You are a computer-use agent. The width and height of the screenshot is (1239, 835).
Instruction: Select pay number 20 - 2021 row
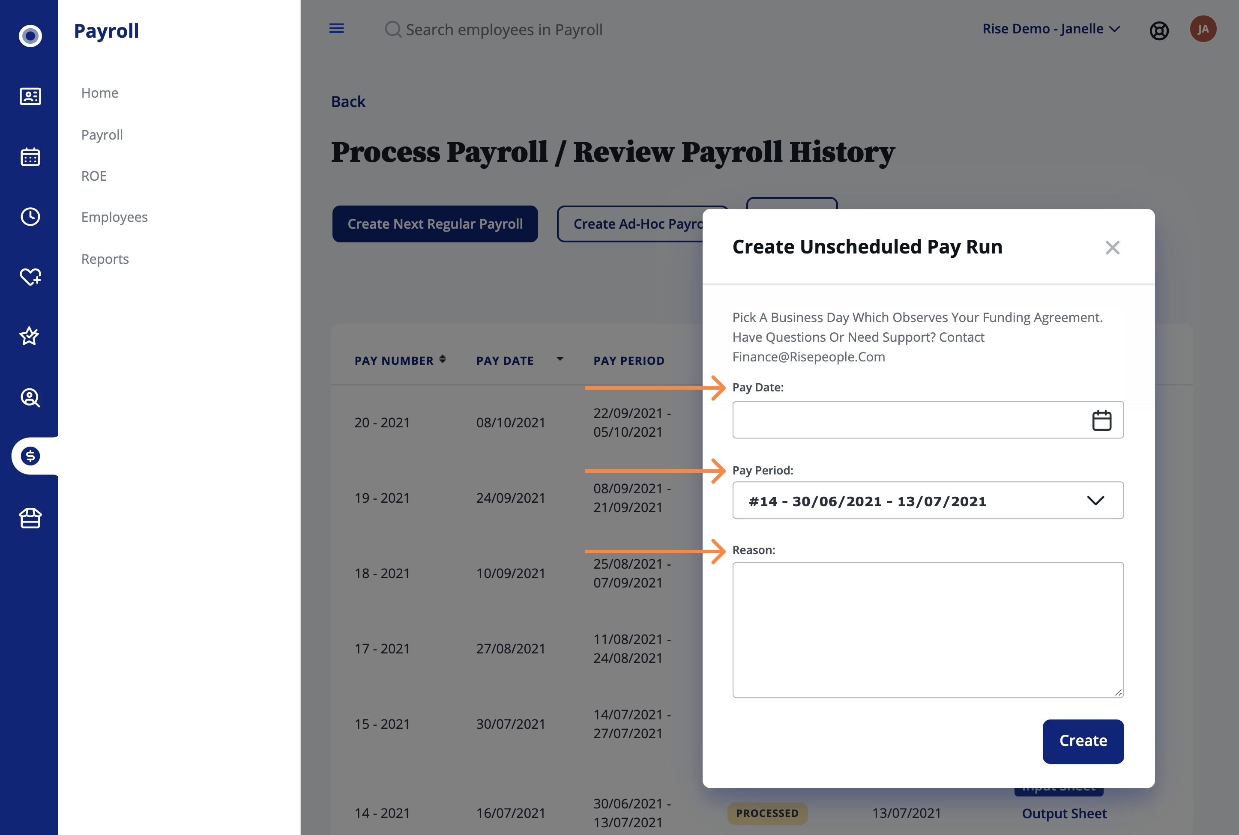[382, 422]
